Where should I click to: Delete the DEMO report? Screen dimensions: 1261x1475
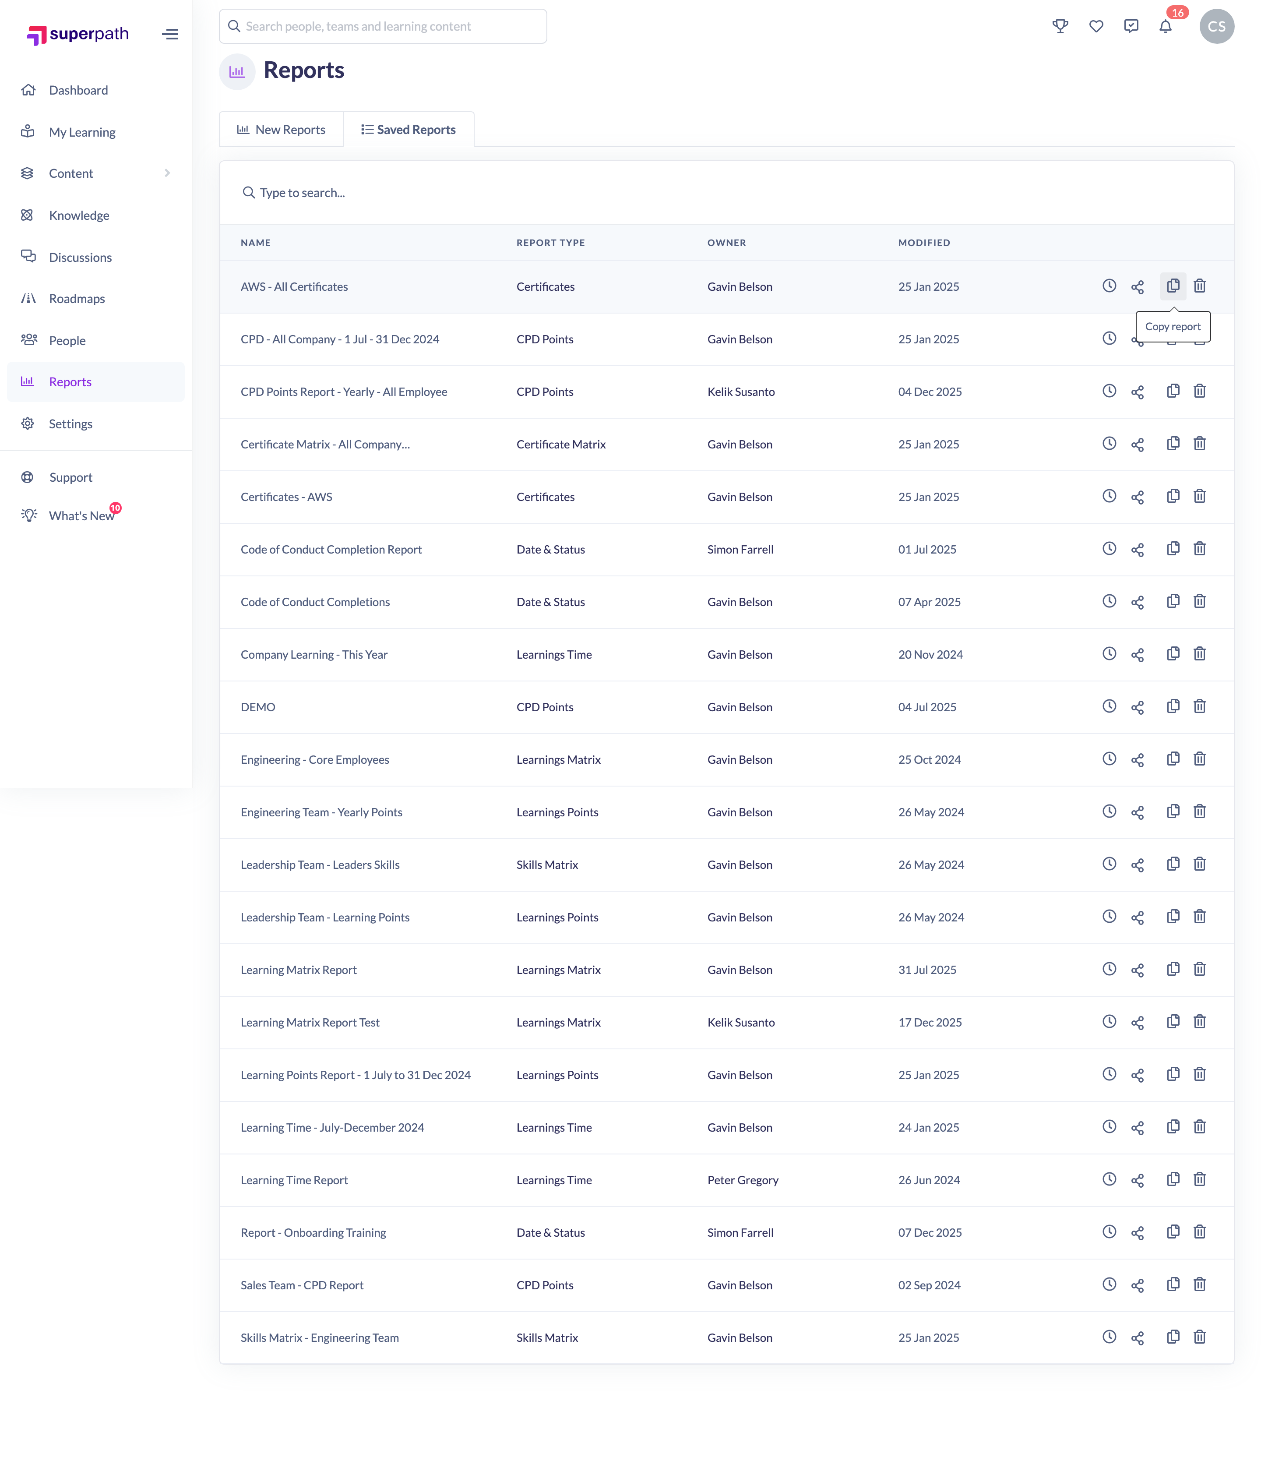point(1199,706)
